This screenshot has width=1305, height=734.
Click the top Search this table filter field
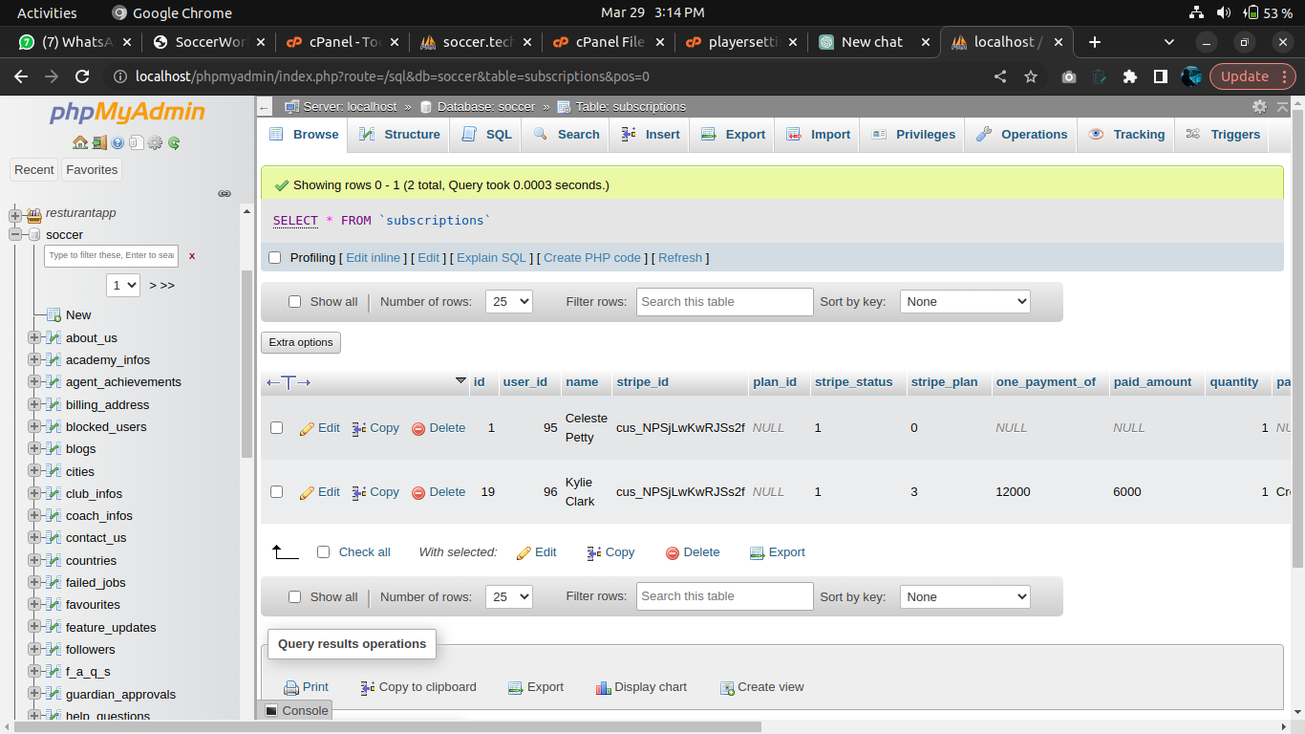(724, 302)
